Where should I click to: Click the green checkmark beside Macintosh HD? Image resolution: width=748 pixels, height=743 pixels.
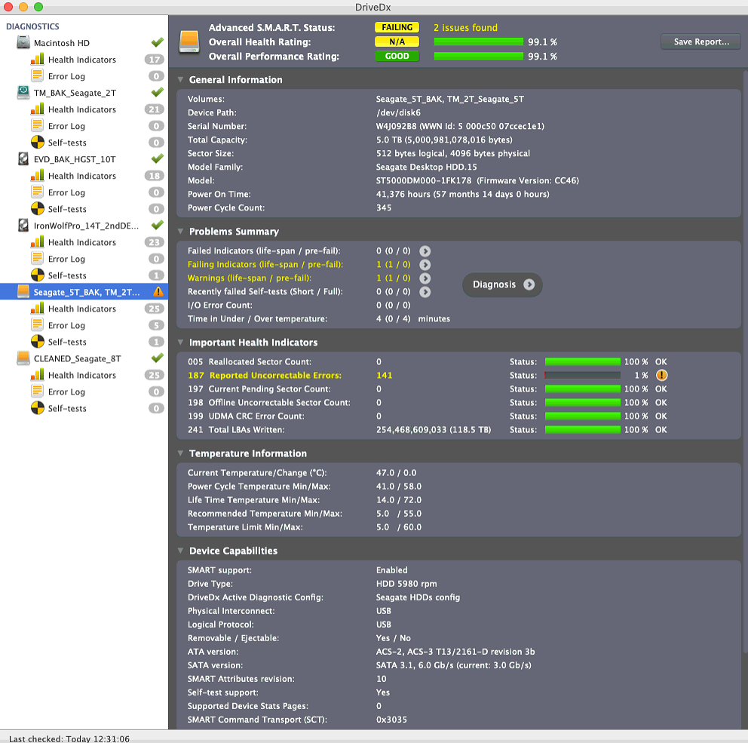[x=158, y=42]
